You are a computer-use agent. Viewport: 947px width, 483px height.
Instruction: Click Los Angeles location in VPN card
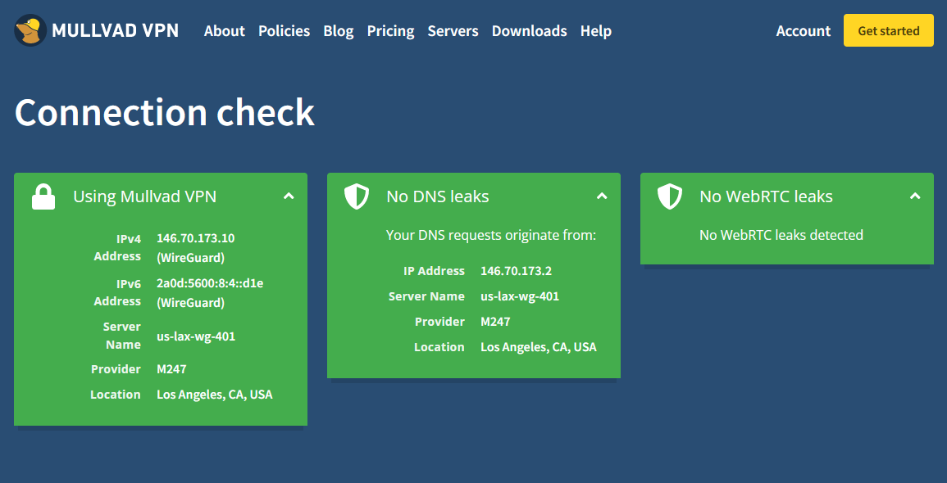[x=214, y=395]
